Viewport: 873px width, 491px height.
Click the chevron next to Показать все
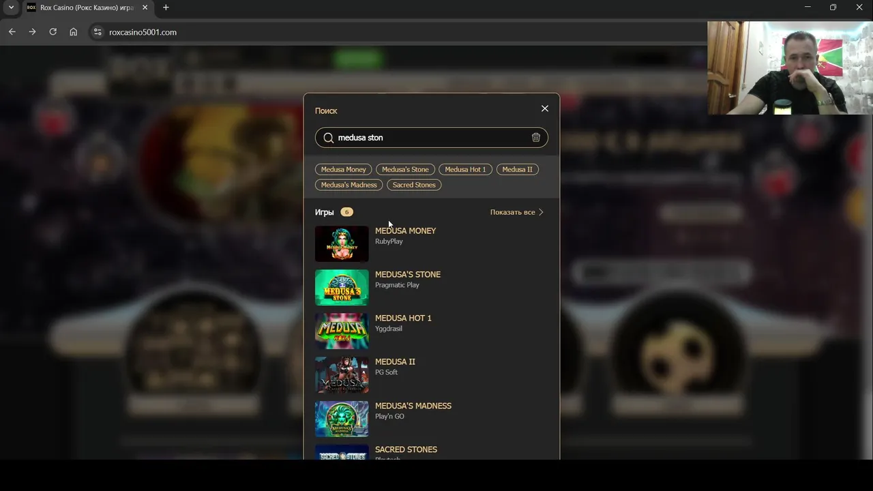click(x=541, y=212)
